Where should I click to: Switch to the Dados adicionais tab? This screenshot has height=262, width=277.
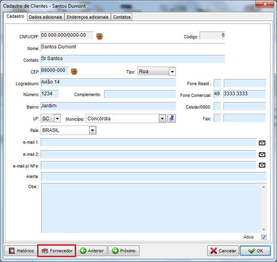[46, 17]
